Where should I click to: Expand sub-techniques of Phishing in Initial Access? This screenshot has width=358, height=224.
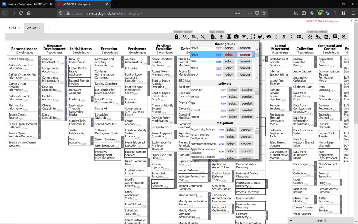(92, 99)
